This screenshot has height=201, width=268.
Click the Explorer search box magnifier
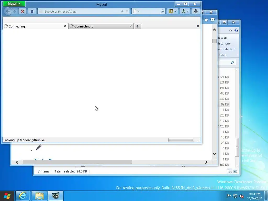tap(232, 63)
